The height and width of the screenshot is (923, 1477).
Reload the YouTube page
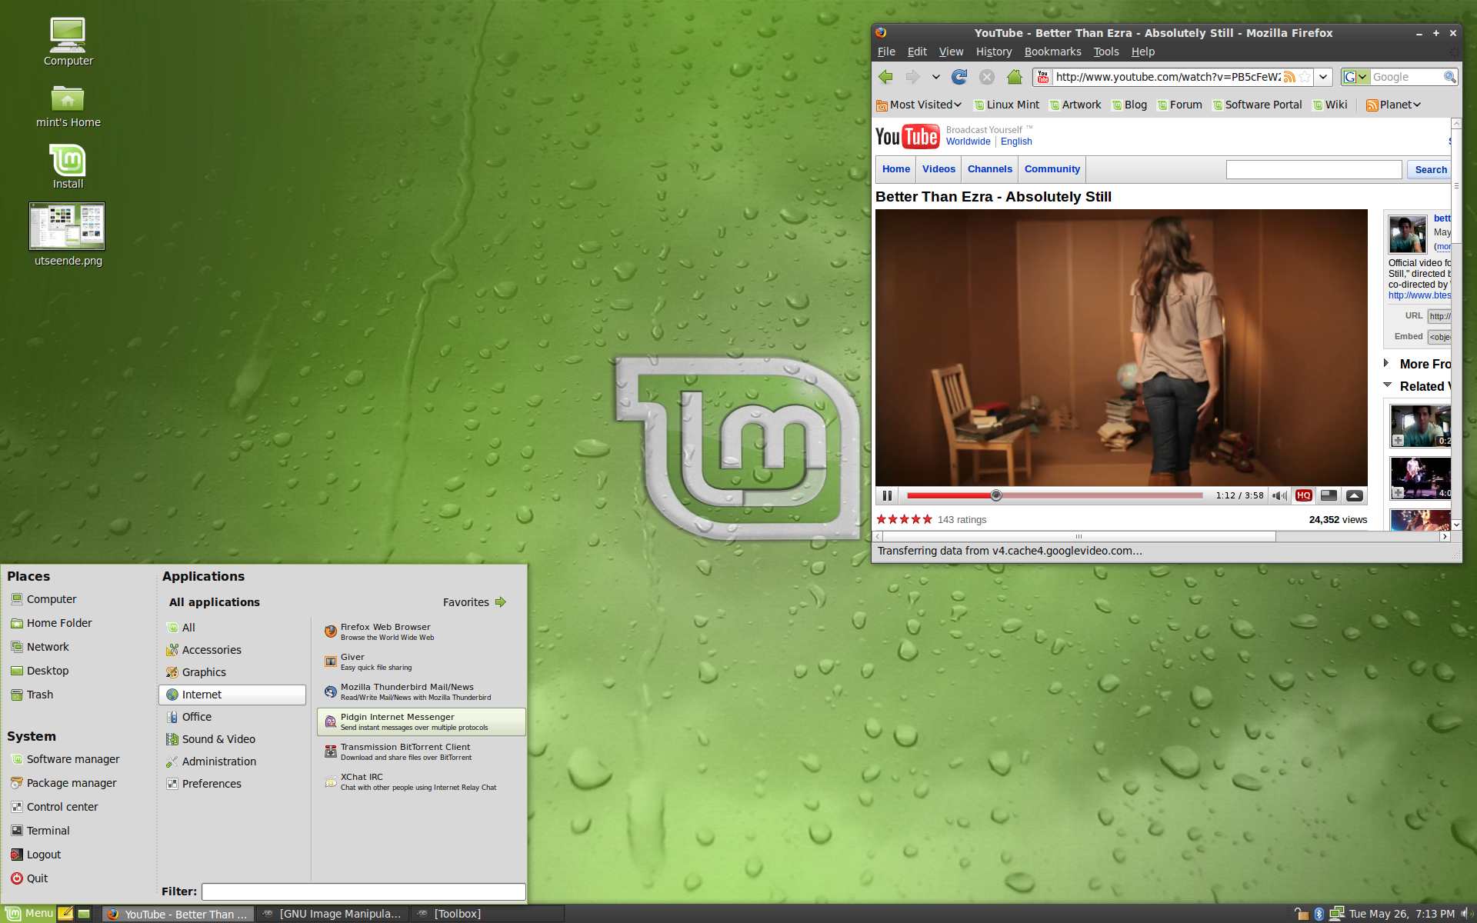(x=959, y=77)
